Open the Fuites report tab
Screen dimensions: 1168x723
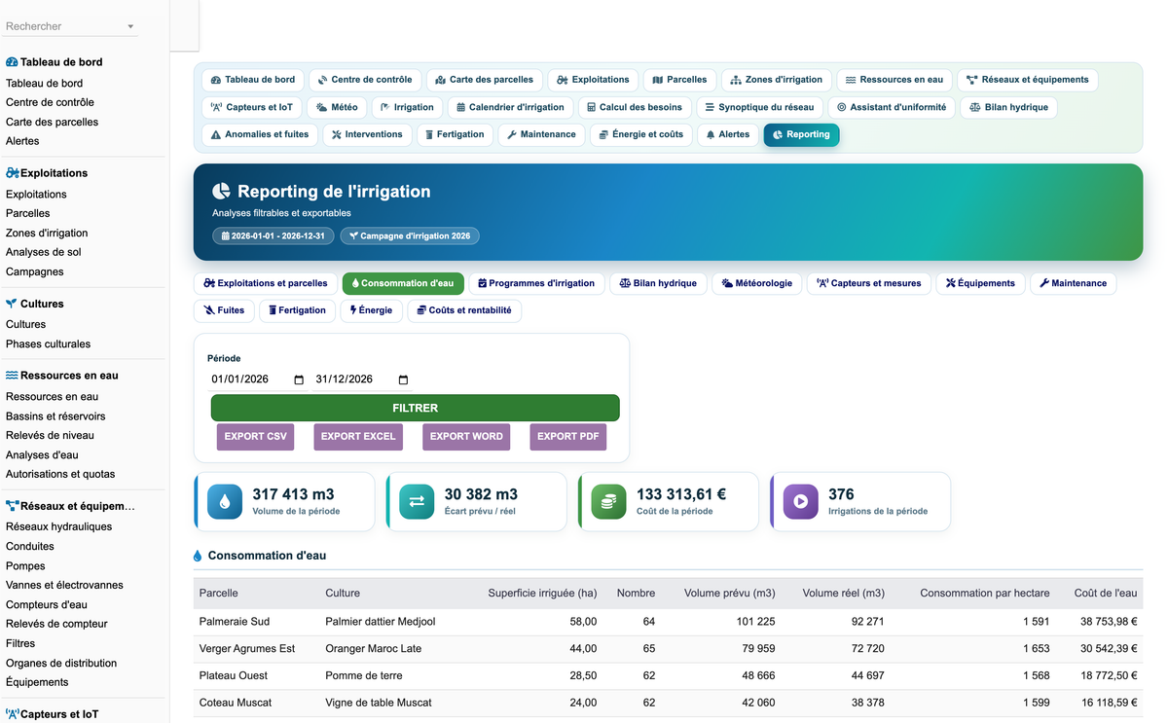coord(224,310)
